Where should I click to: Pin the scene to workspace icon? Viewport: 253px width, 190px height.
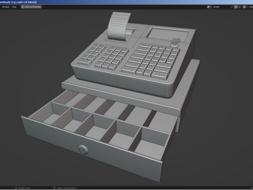[232, 7]
